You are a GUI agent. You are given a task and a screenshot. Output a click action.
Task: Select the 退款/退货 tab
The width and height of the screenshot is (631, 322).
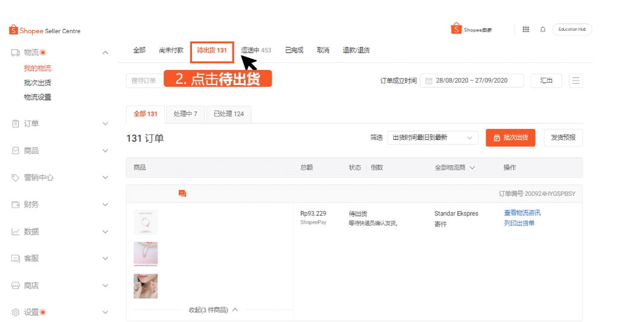click(x=356, y=50)
